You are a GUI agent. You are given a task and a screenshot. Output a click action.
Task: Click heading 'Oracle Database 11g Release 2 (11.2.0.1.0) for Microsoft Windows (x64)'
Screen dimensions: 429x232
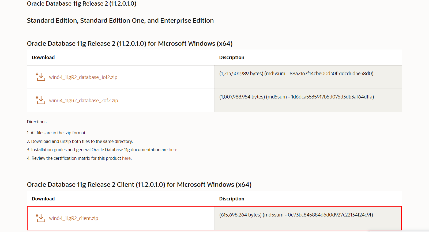click(x=130, y=44)
